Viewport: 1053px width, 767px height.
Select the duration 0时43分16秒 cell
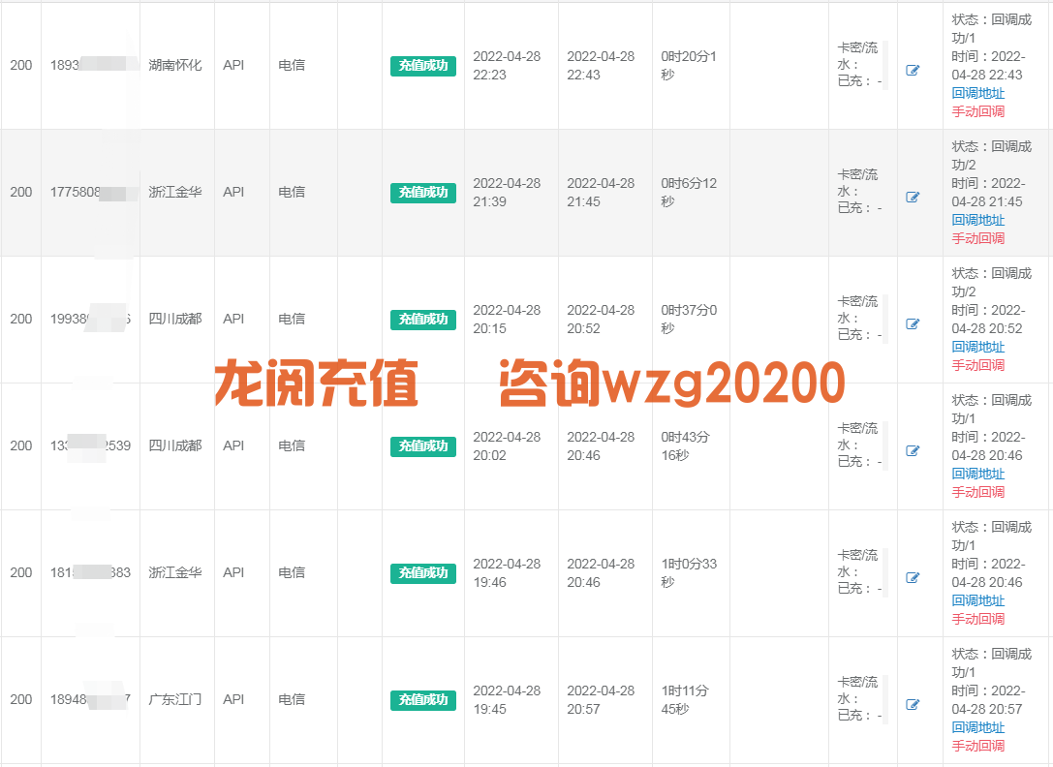(x=685, y=446)
